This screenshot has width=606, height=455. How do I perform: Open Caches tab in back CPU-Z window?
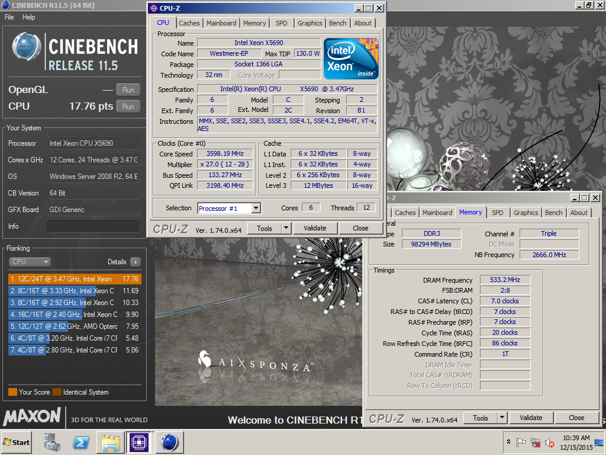pyautogui.click(x=405, y=213)
